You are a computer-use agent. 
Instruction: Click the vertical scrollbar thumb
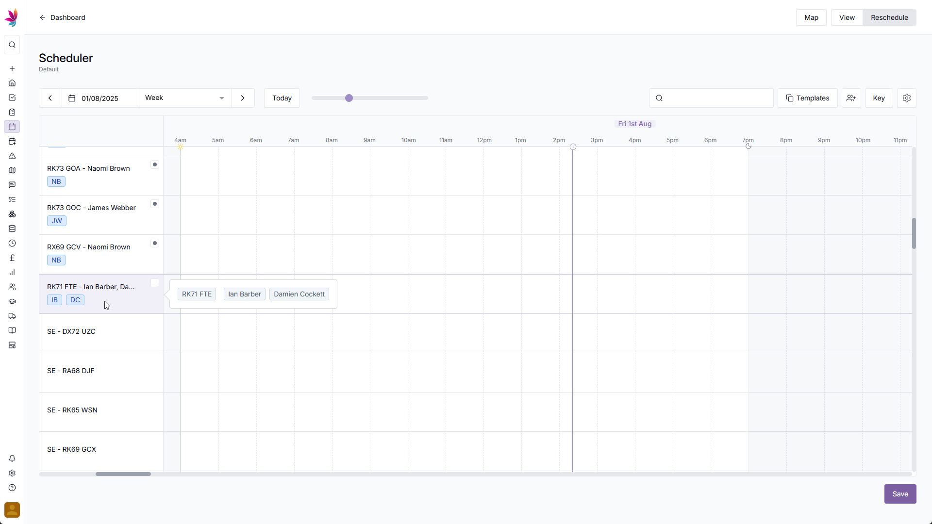pyautogui.click(x=914, y=233)
